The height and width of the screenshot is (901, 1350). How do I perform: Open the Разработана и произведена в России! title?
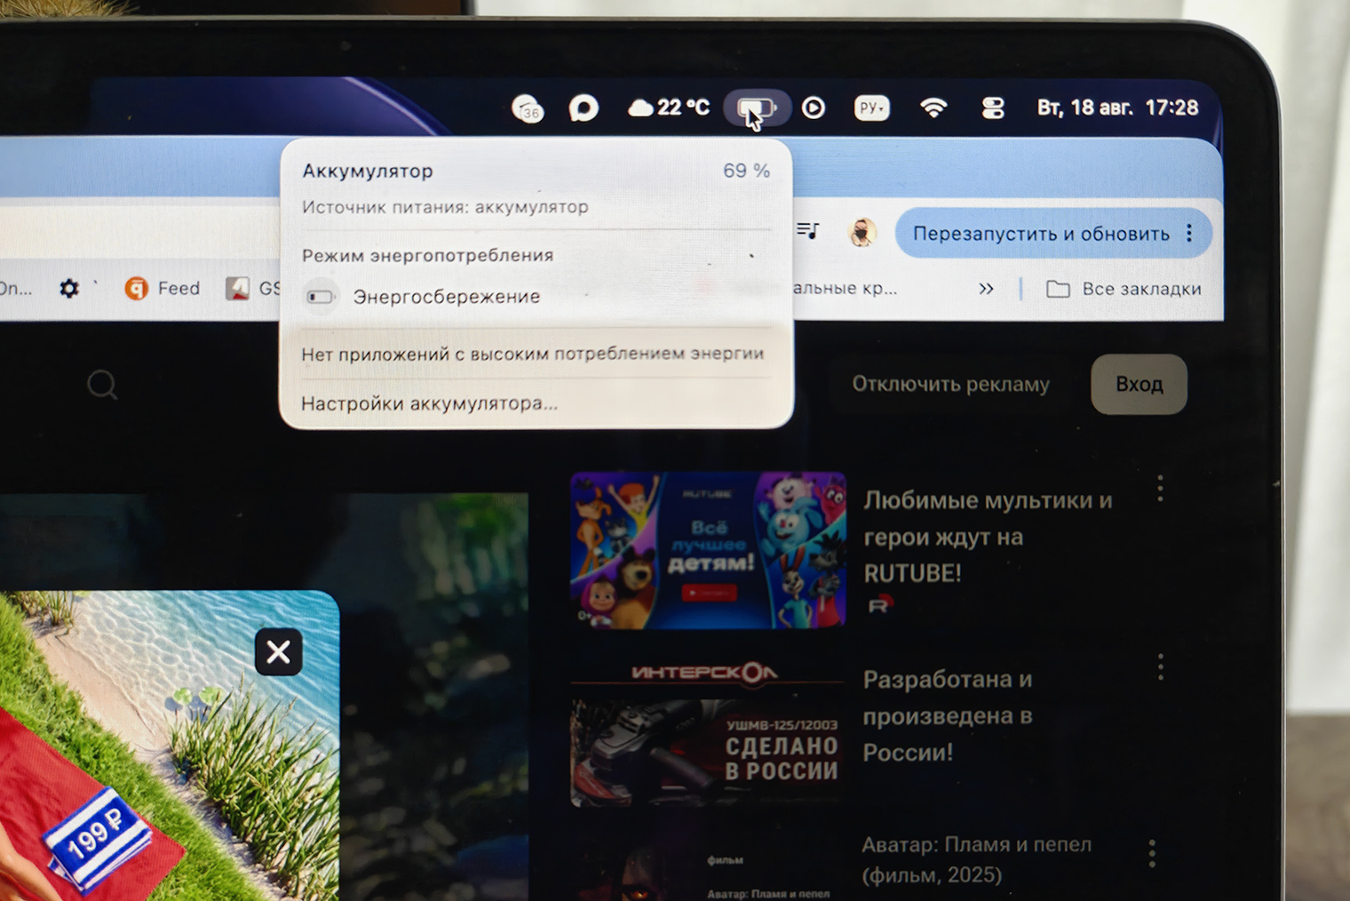tap(948, 715)
